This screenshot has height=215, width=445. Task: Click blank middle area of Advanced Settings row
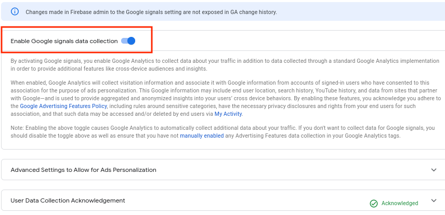point(286,170)
